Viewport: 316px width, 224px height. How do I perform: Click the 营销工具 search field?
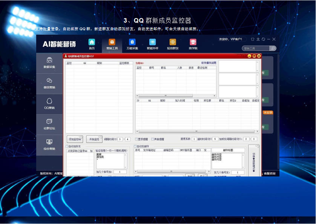256,48
